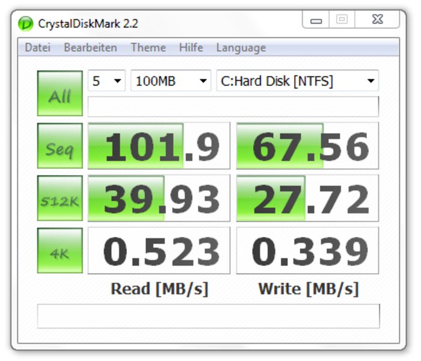This screenshot has height=361, width=421.
Task: Minimize the CrystalDiskMark window
Action: point(316,19)
